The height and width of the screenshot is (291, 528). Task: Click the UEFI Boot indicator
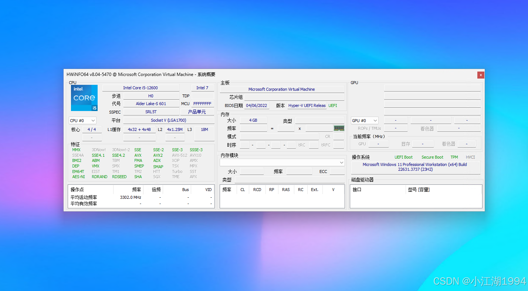pos(403,157)
